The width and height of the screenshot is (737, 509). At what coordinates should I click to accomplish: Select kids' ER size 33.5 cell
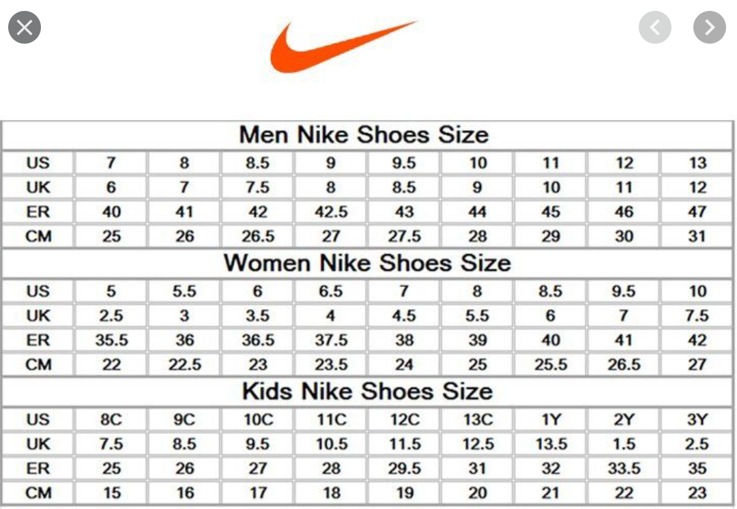[624, 469]
